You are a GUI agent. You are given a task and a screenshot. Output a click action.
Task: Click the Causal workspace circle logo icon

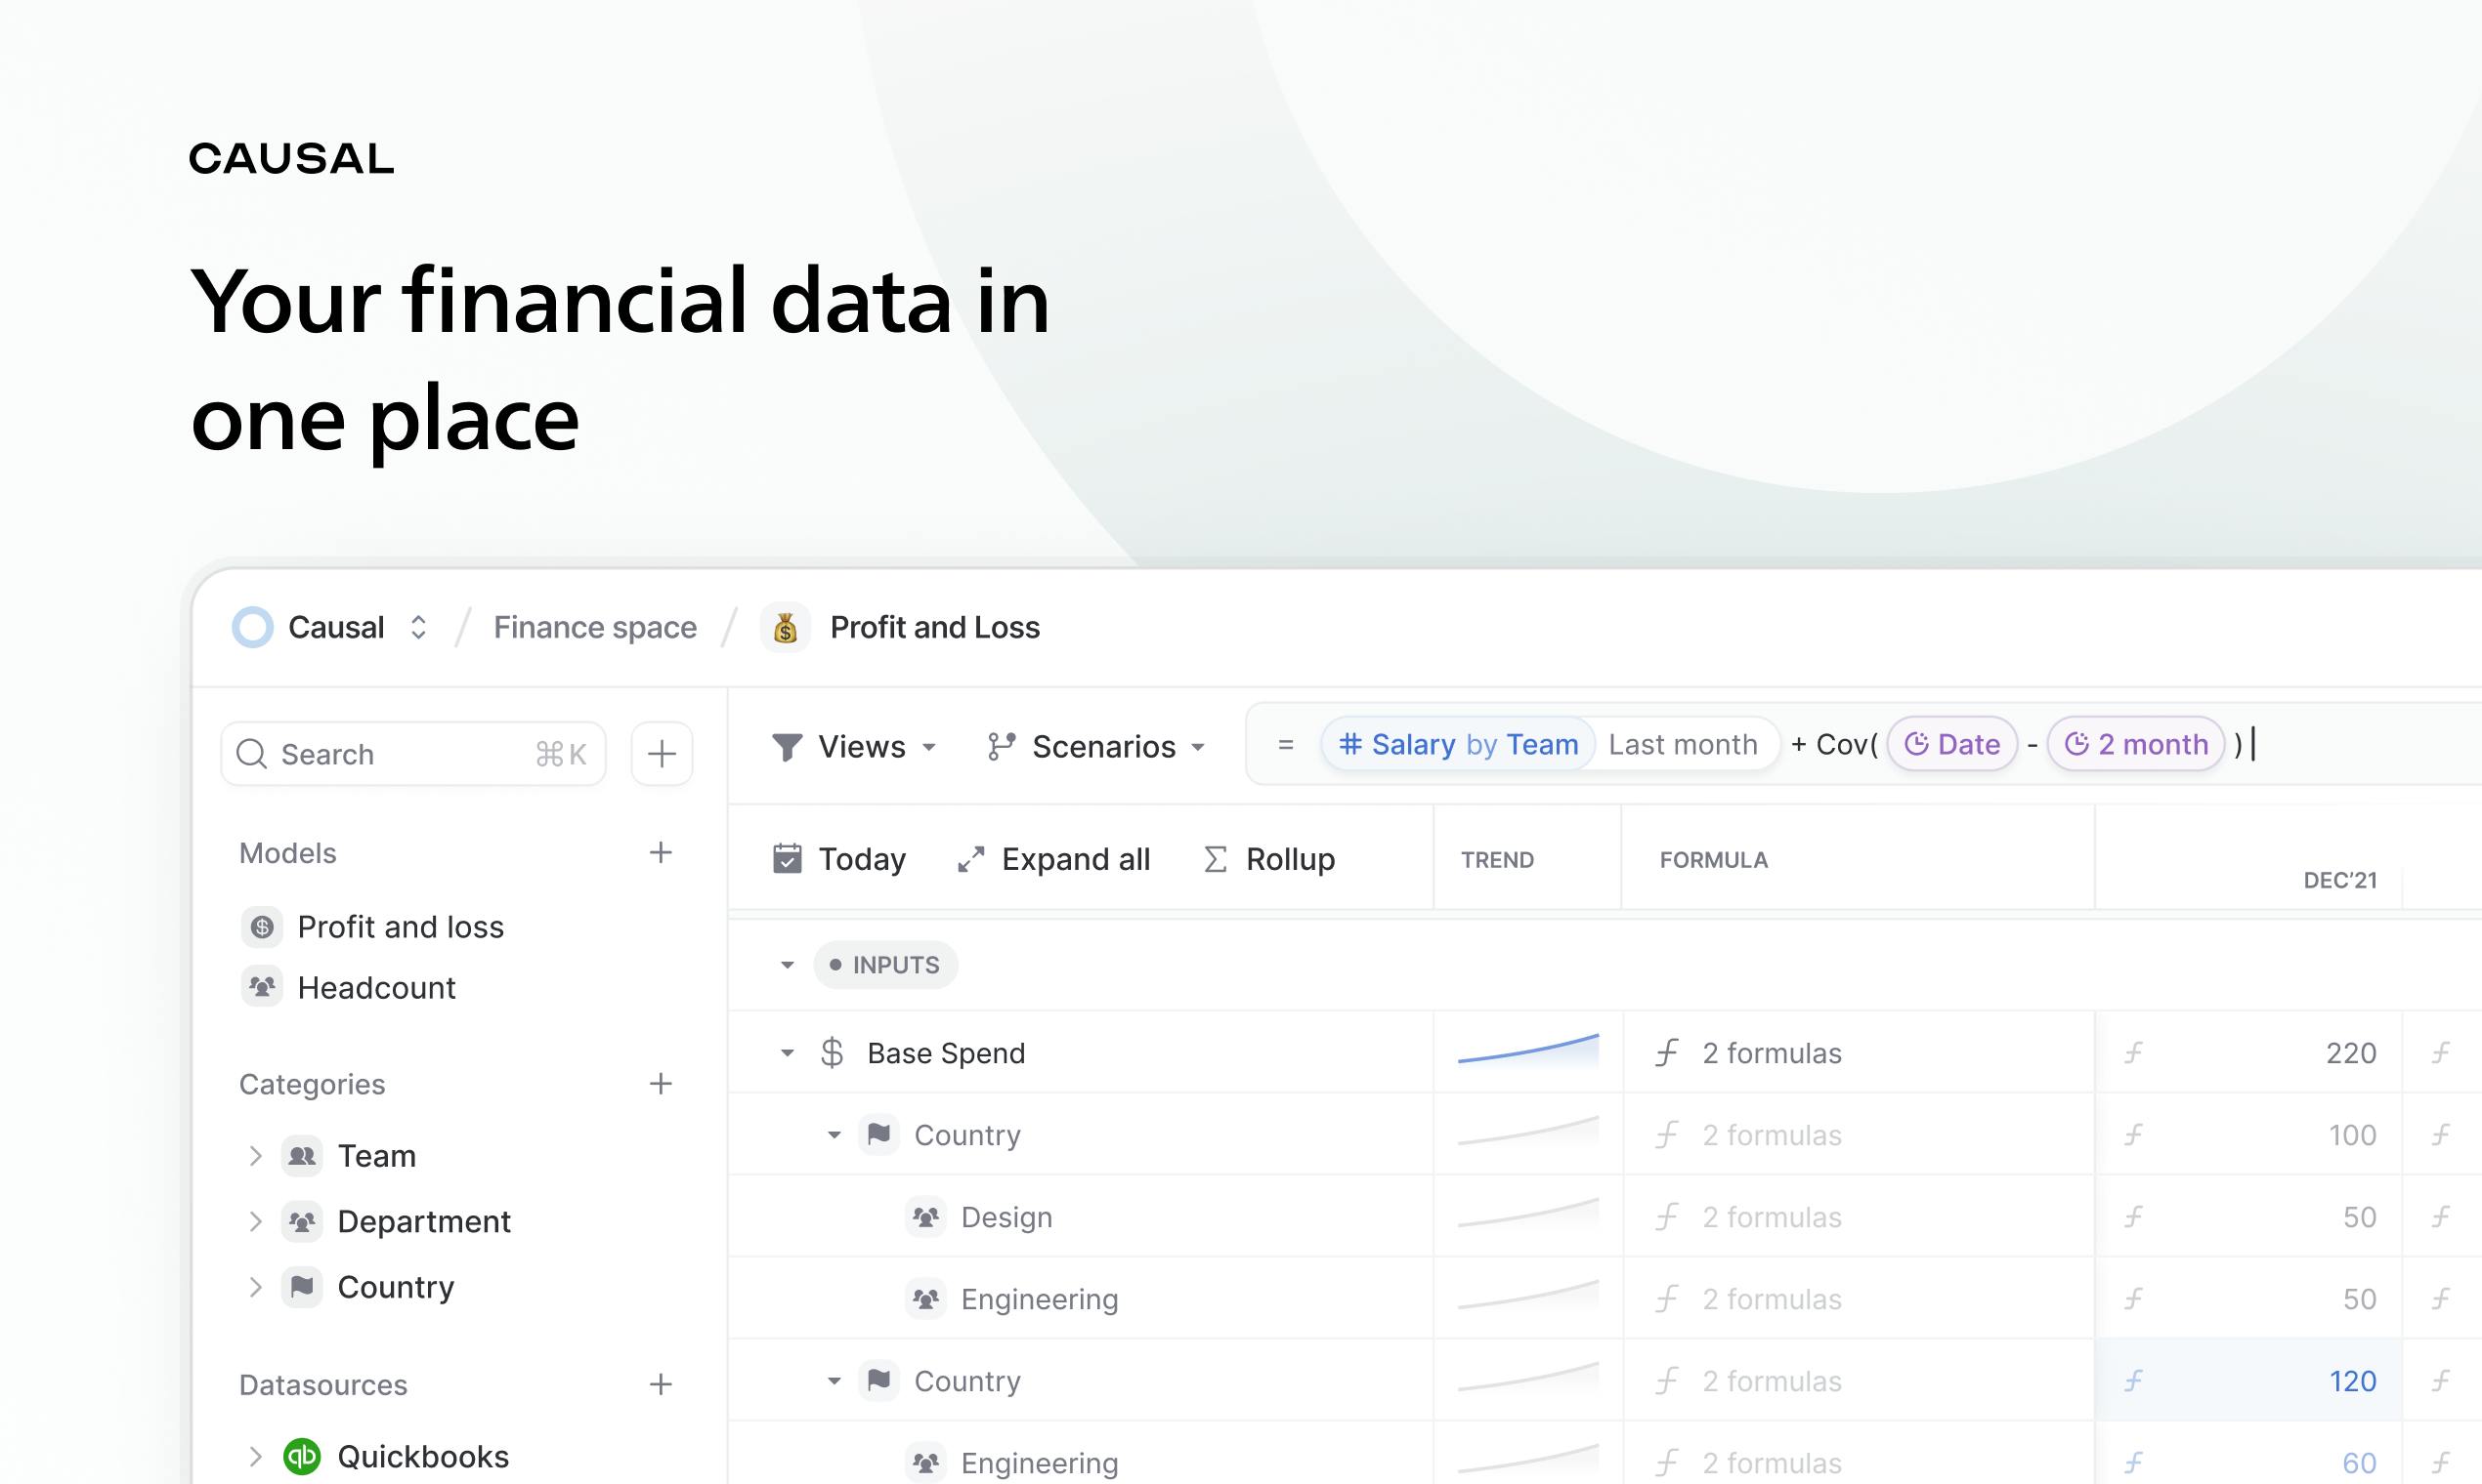[x=252, y=627]
